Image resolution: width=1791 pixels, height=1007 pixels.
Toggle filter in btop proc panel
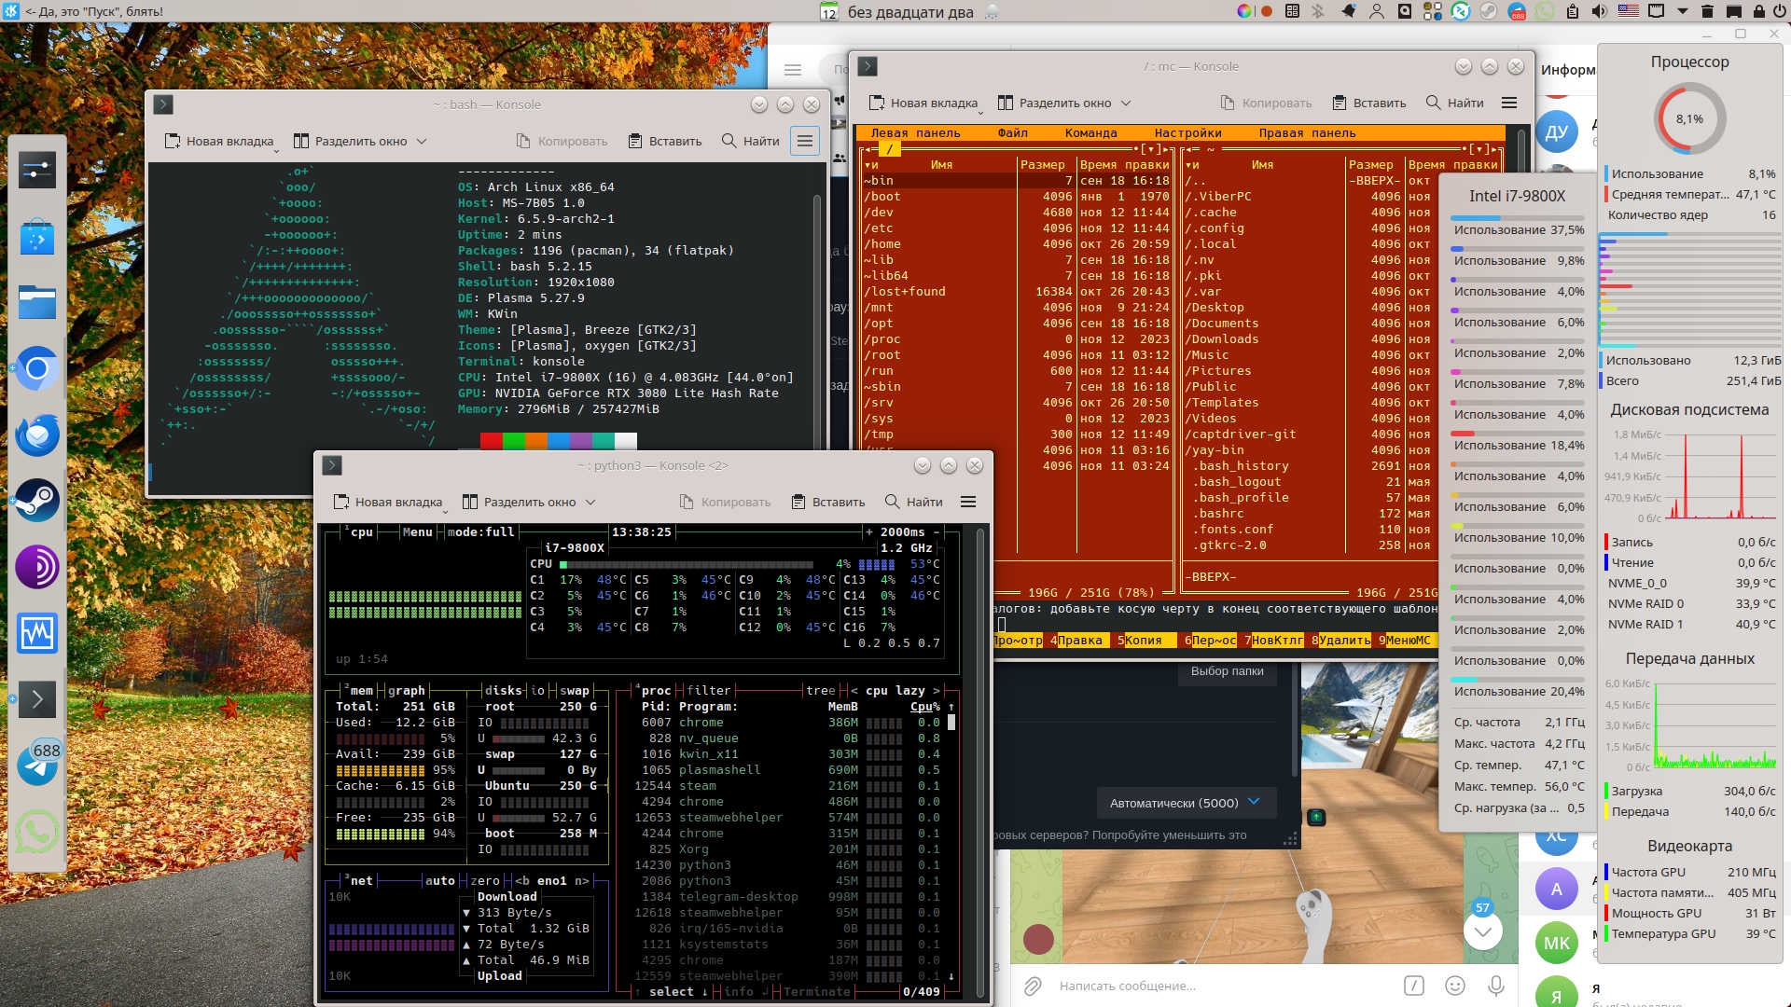pyautogui.click(x=709, y=690)
